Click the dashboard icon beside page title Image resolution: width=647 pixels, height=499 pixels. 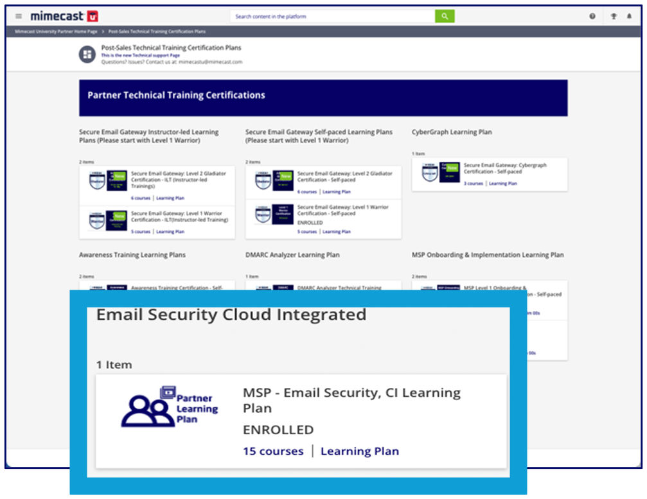click(x=87, y=55)
